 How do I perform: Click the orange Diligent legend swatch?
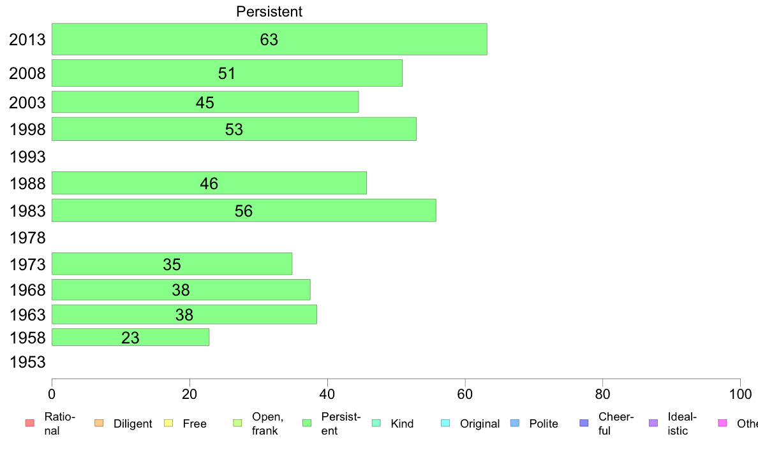point(99,423)
